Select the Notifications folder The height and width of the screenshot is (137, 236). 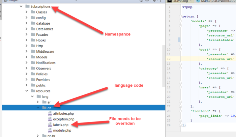tap(46, 63)
